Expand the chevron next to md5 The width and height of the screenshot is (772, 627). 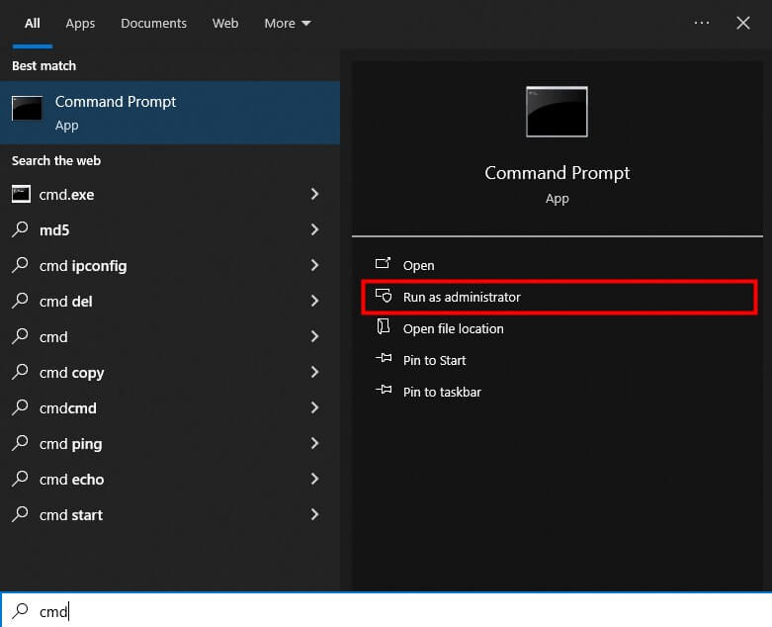(x=314, y=230)
